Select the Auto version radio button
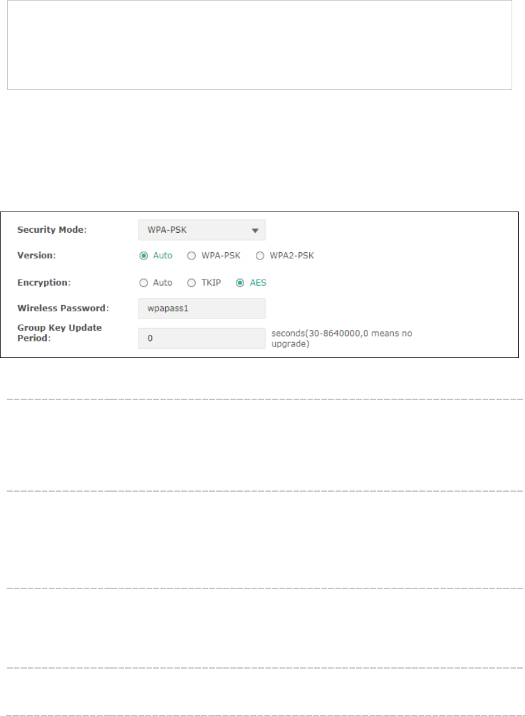The image size is (525, 716). coord(144,256)
